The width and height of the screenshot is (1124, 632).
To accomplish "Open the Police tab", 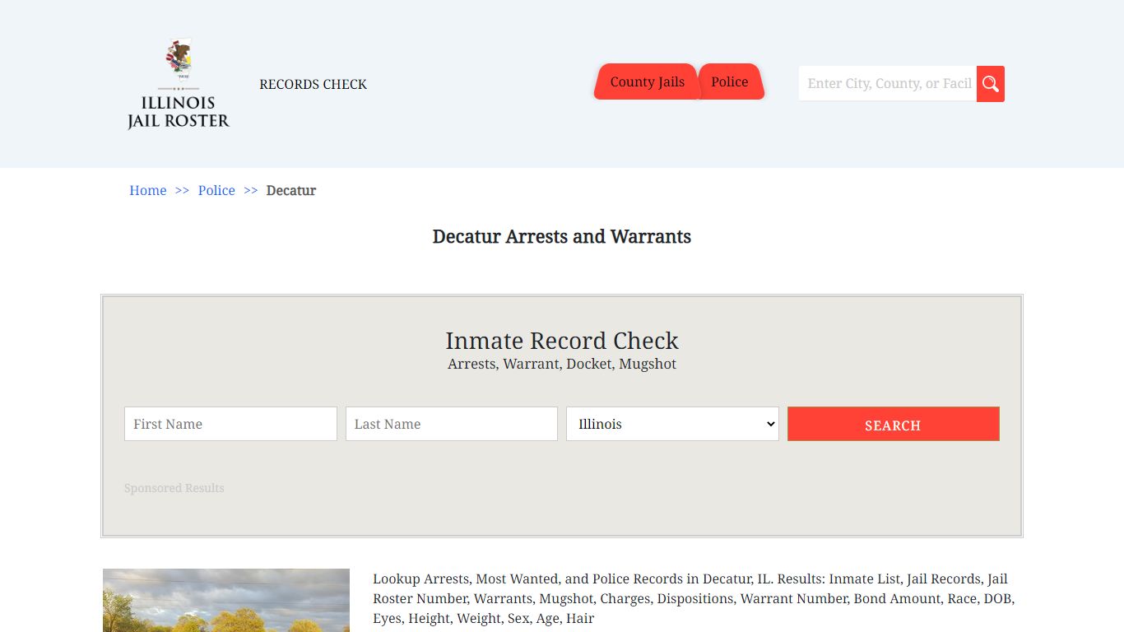I will [x=730, y=81].
